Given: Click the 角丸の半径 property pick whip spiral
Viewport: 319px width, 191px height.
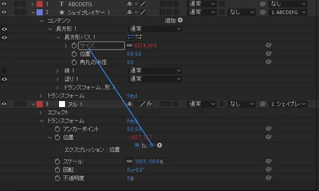Looking at the screenshot, I should (x=268, y=62).
